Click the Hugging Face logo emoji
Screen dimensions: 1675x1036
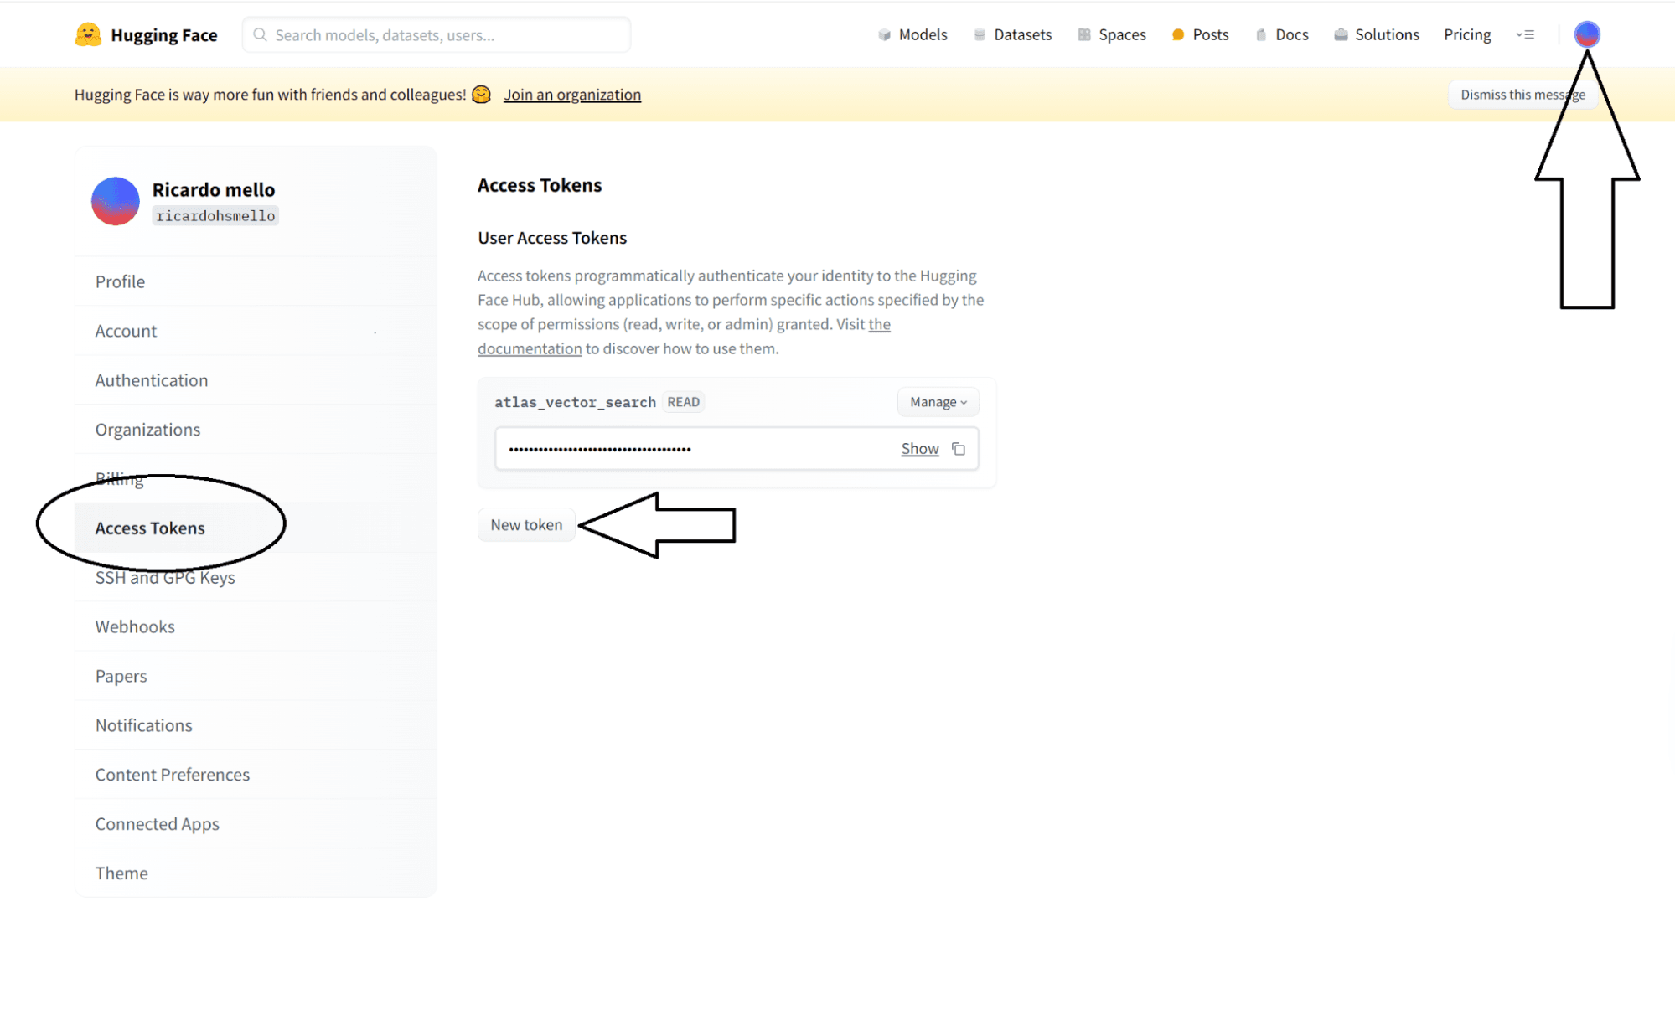tap(88, 34)
